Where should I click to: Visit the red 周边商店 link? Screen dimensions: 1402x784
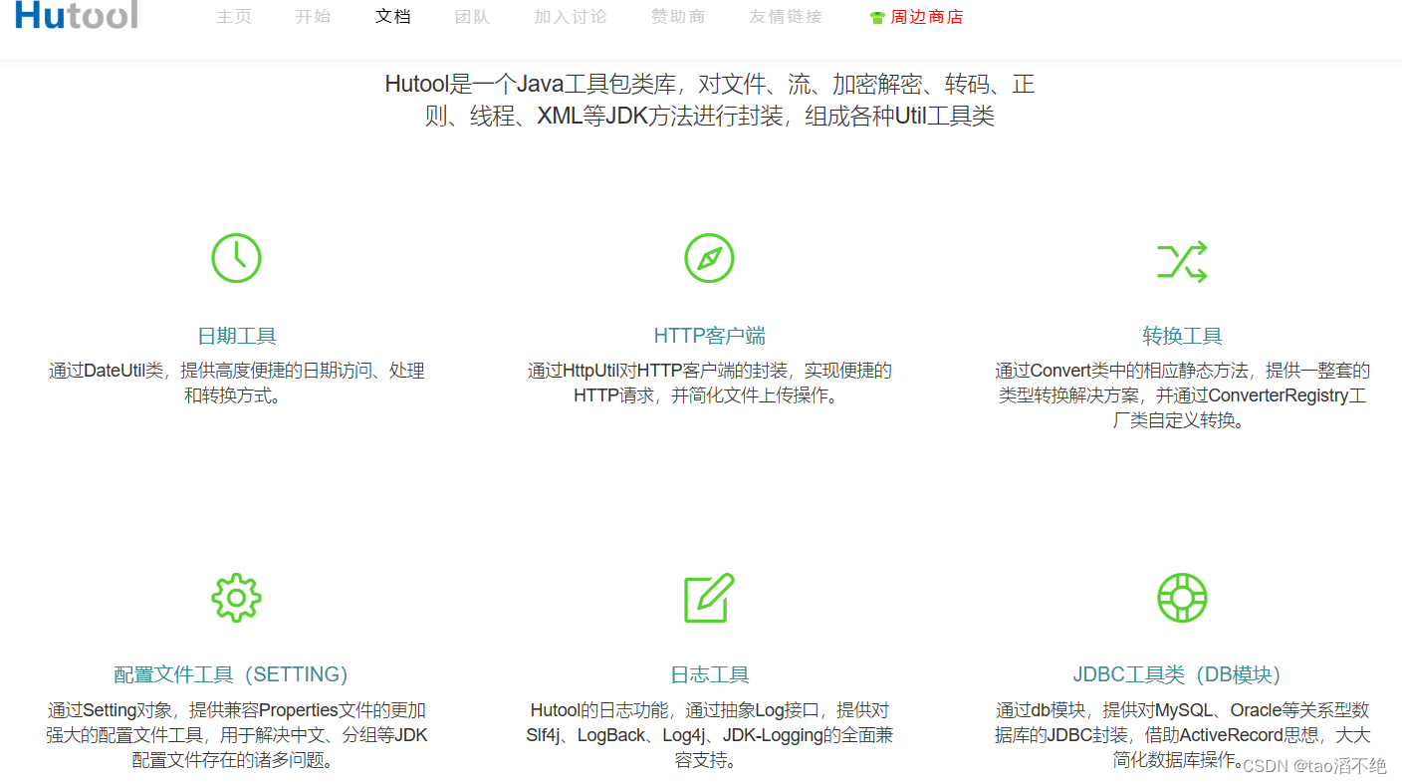pyautogui.click(x=927, y=17)
